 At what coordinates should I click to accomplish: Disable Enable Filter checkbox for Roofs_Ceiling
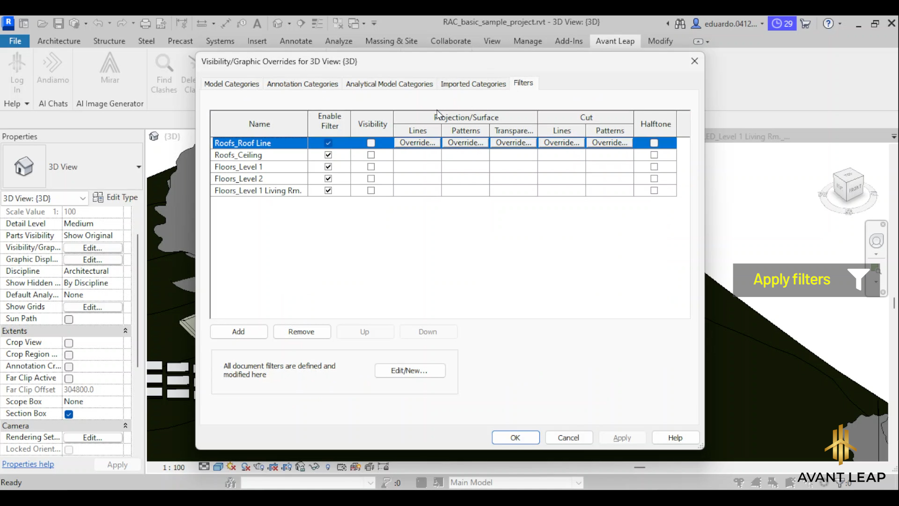[328, 155]
